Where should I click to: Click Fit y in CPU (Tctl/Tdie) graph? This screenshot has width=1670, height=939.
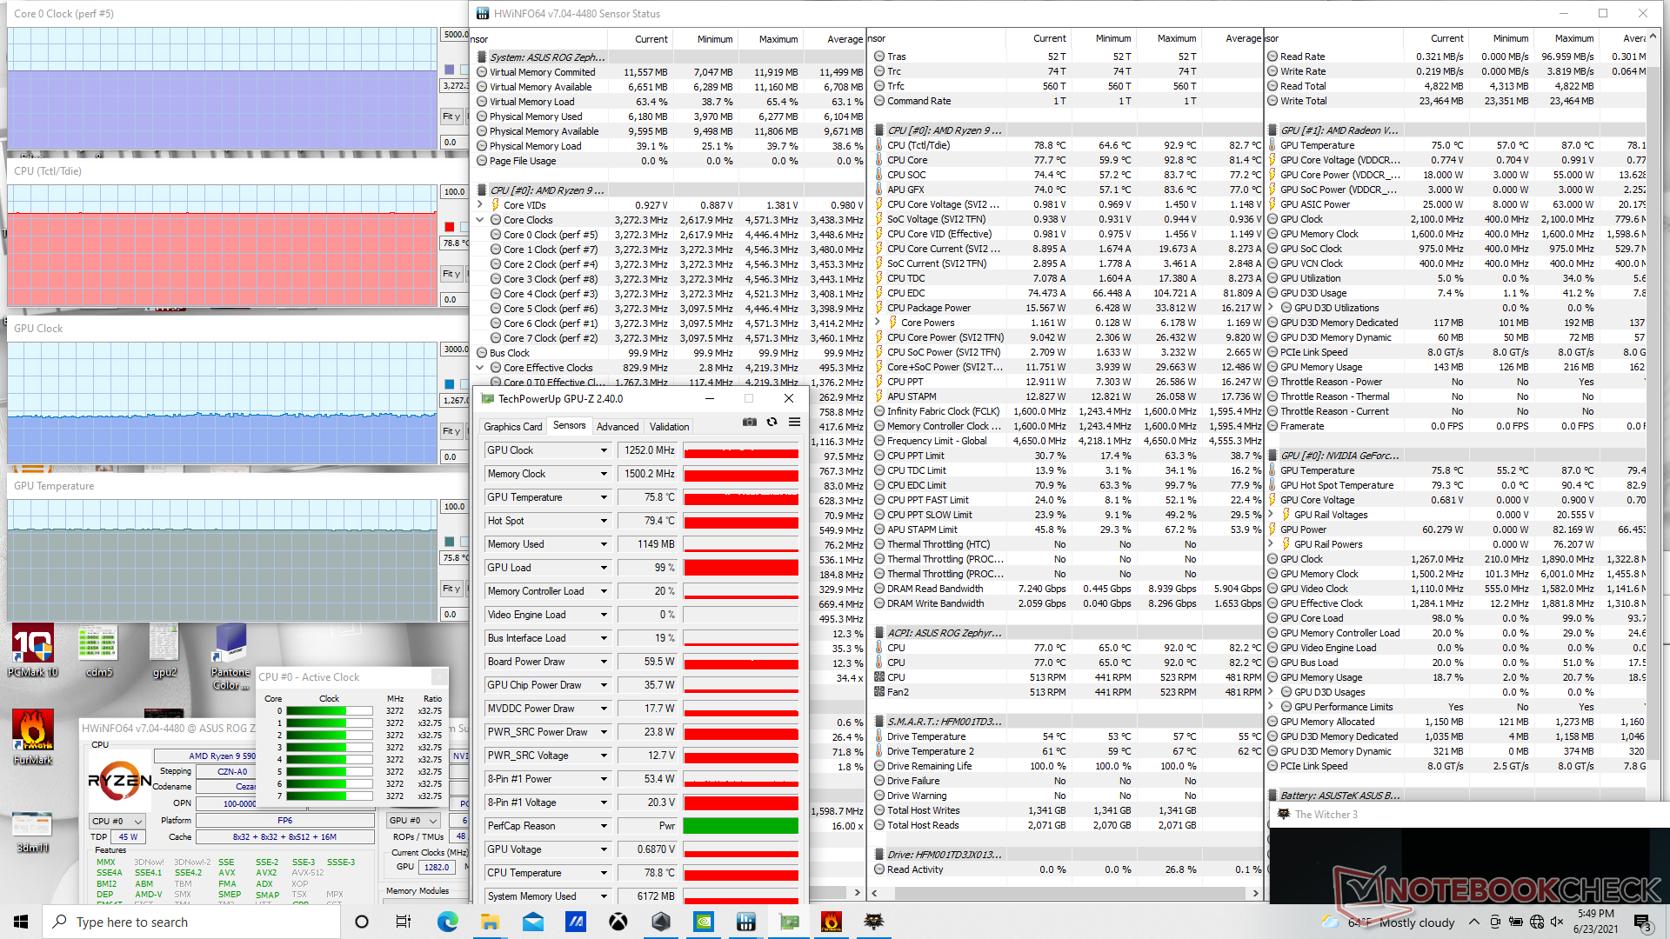tap(451, 274)
